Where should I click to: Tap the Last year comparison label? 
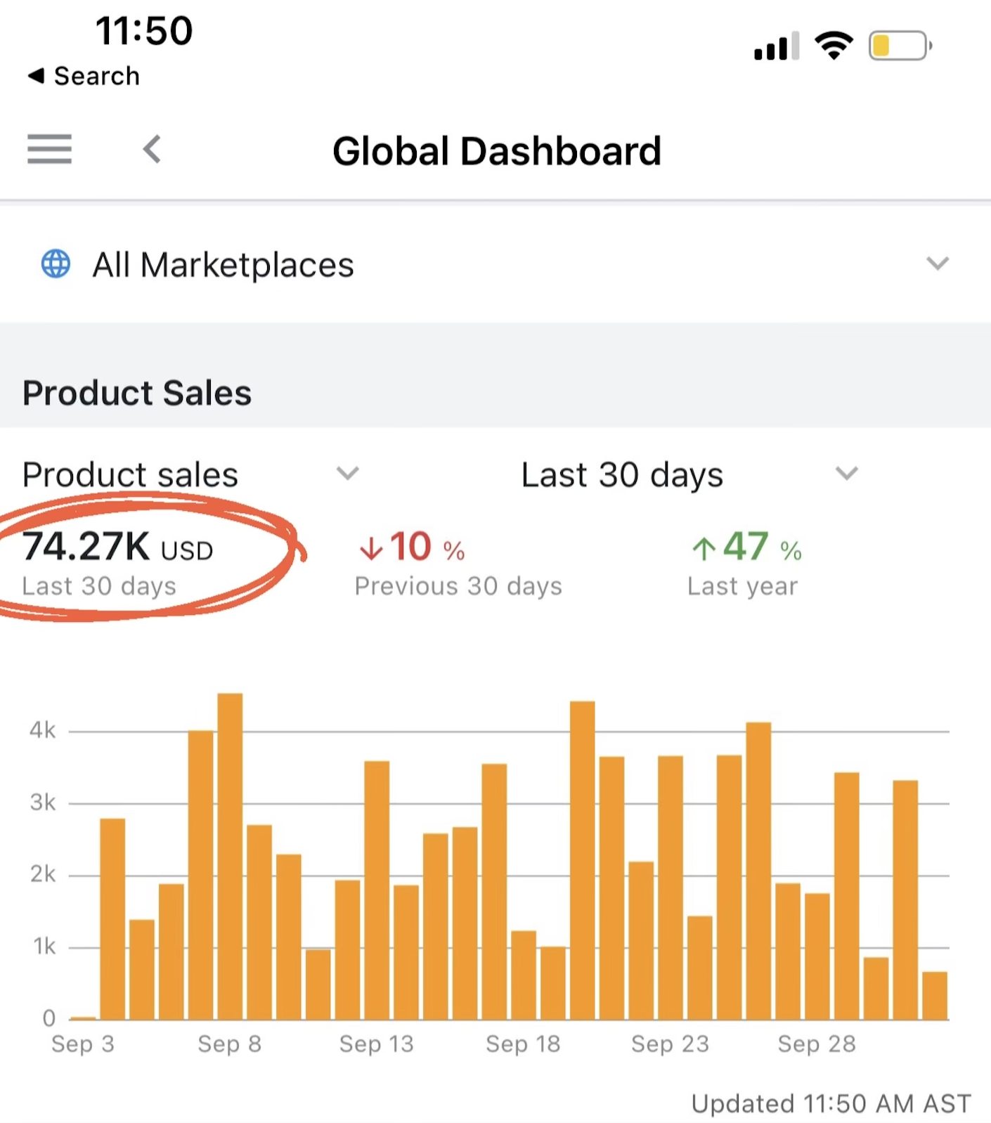coord(742,586)
